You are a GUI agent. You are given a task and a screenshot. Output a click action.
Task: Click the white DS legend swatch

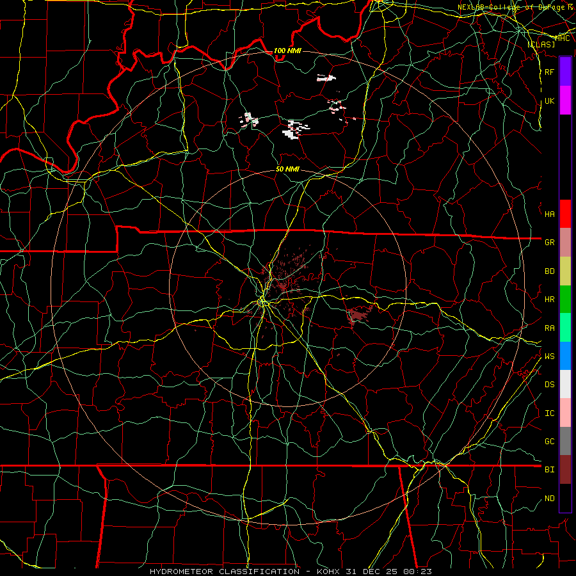click(565, 384)
